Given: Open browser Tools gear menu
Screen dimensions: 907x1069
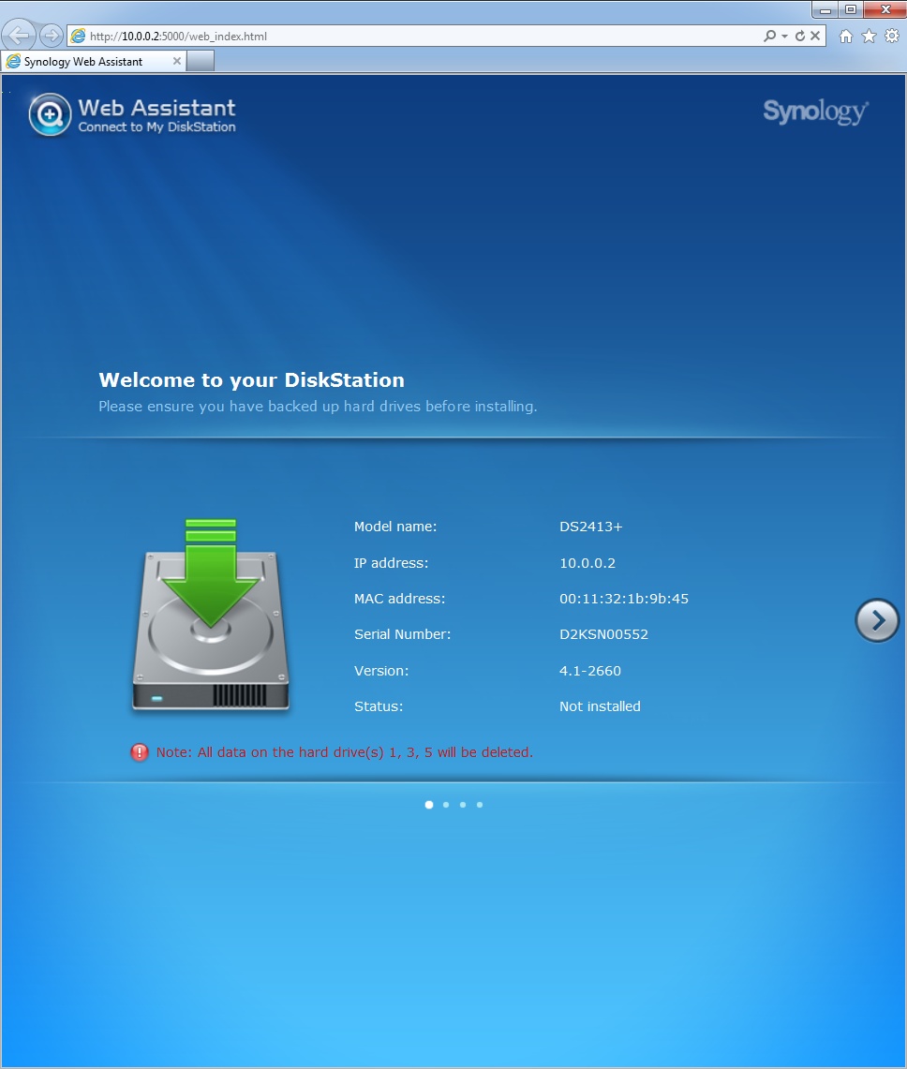Looking at the screenshot, I should (x=892, y=37).
